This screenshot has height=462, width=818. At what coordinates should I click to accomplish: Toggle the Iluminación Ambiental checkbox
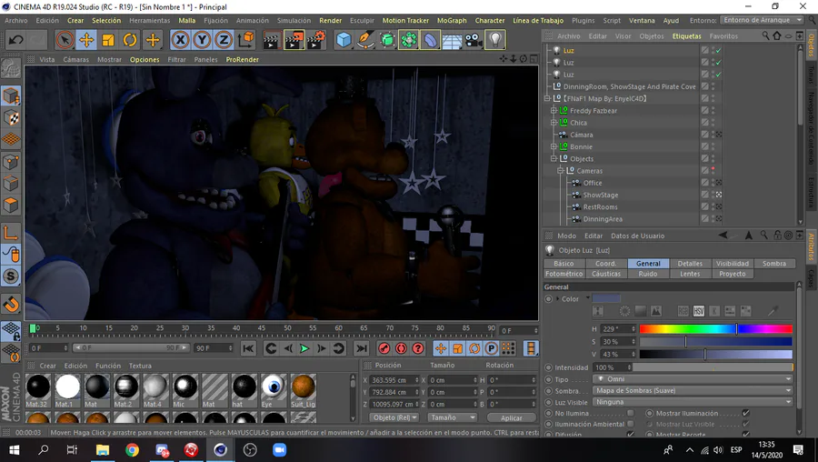630,424
